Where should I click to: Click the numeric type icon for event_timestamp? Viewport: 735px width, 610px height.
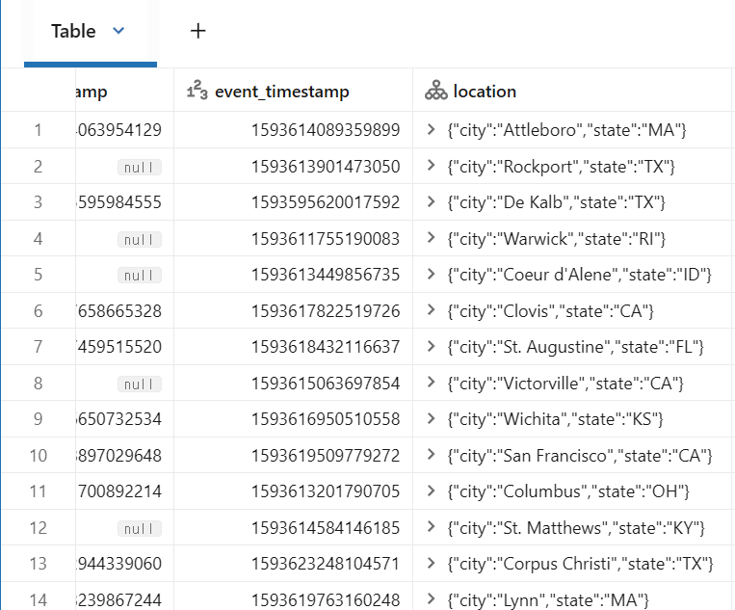(x=197, y=92)
